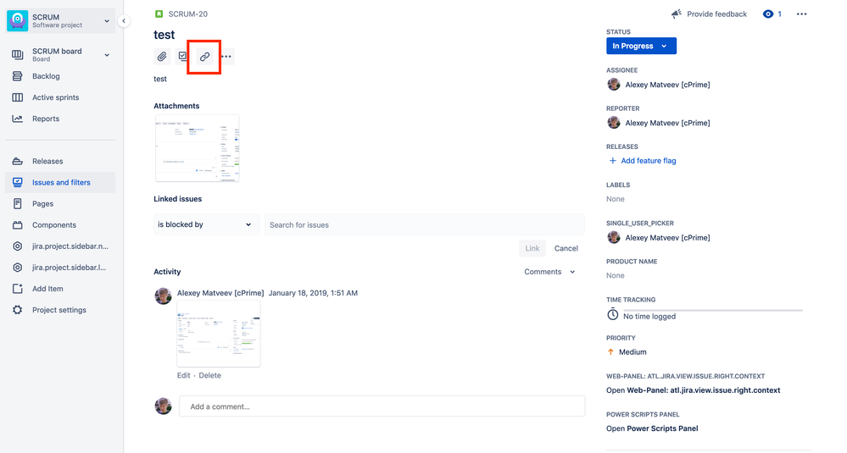Open the image thumbnail in the comment
Viewport: 847px width, 453px height.
pyautogui.click(x=219, y=334)
